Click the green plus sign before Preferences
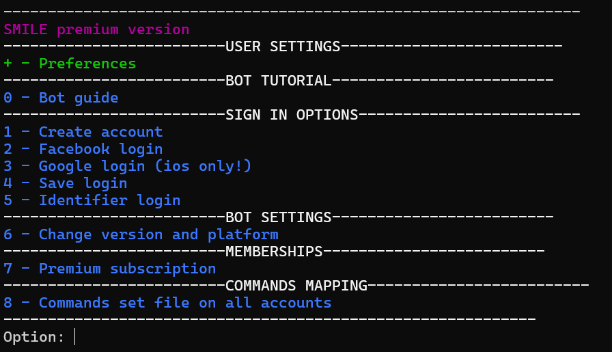612x352 pixels. pos(8,64)
